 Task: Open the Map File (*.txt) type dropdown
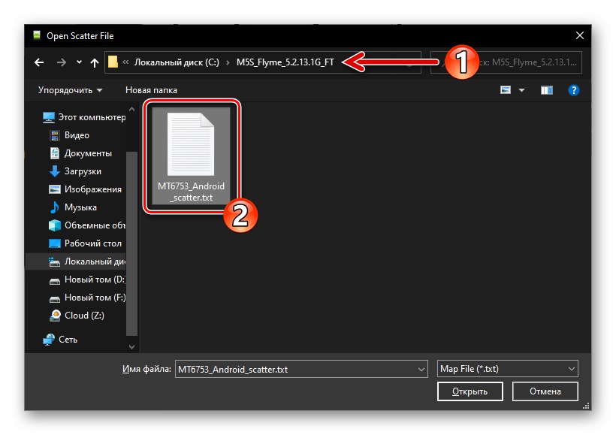[508, 369]
